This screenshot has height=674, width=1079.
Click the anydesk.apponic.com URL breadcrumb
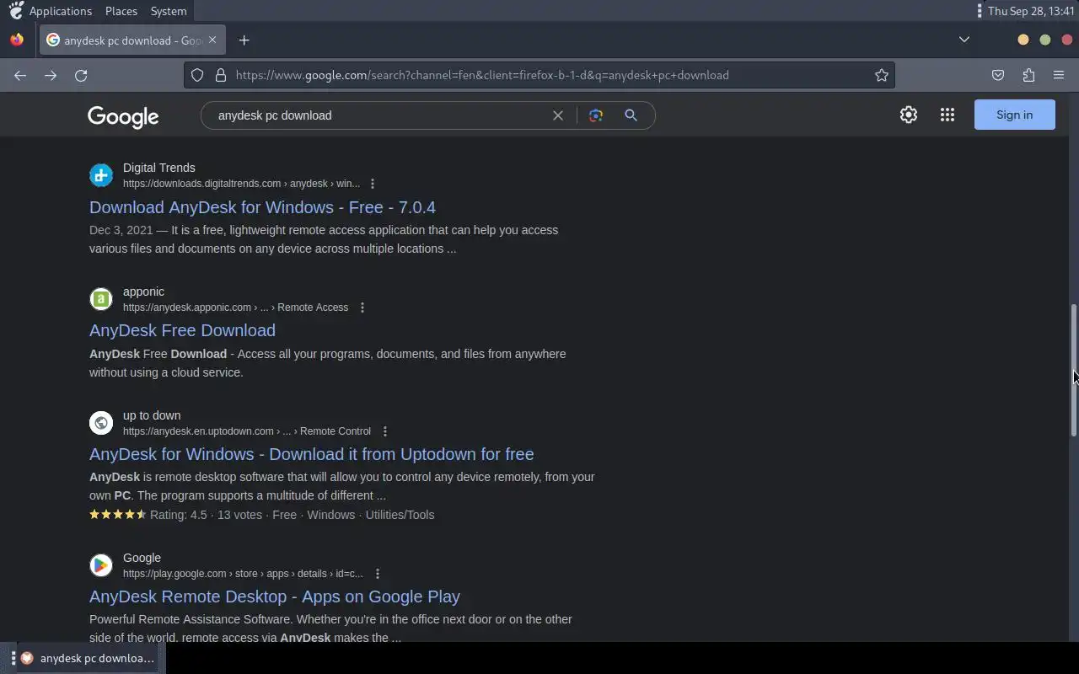(235, 308)
